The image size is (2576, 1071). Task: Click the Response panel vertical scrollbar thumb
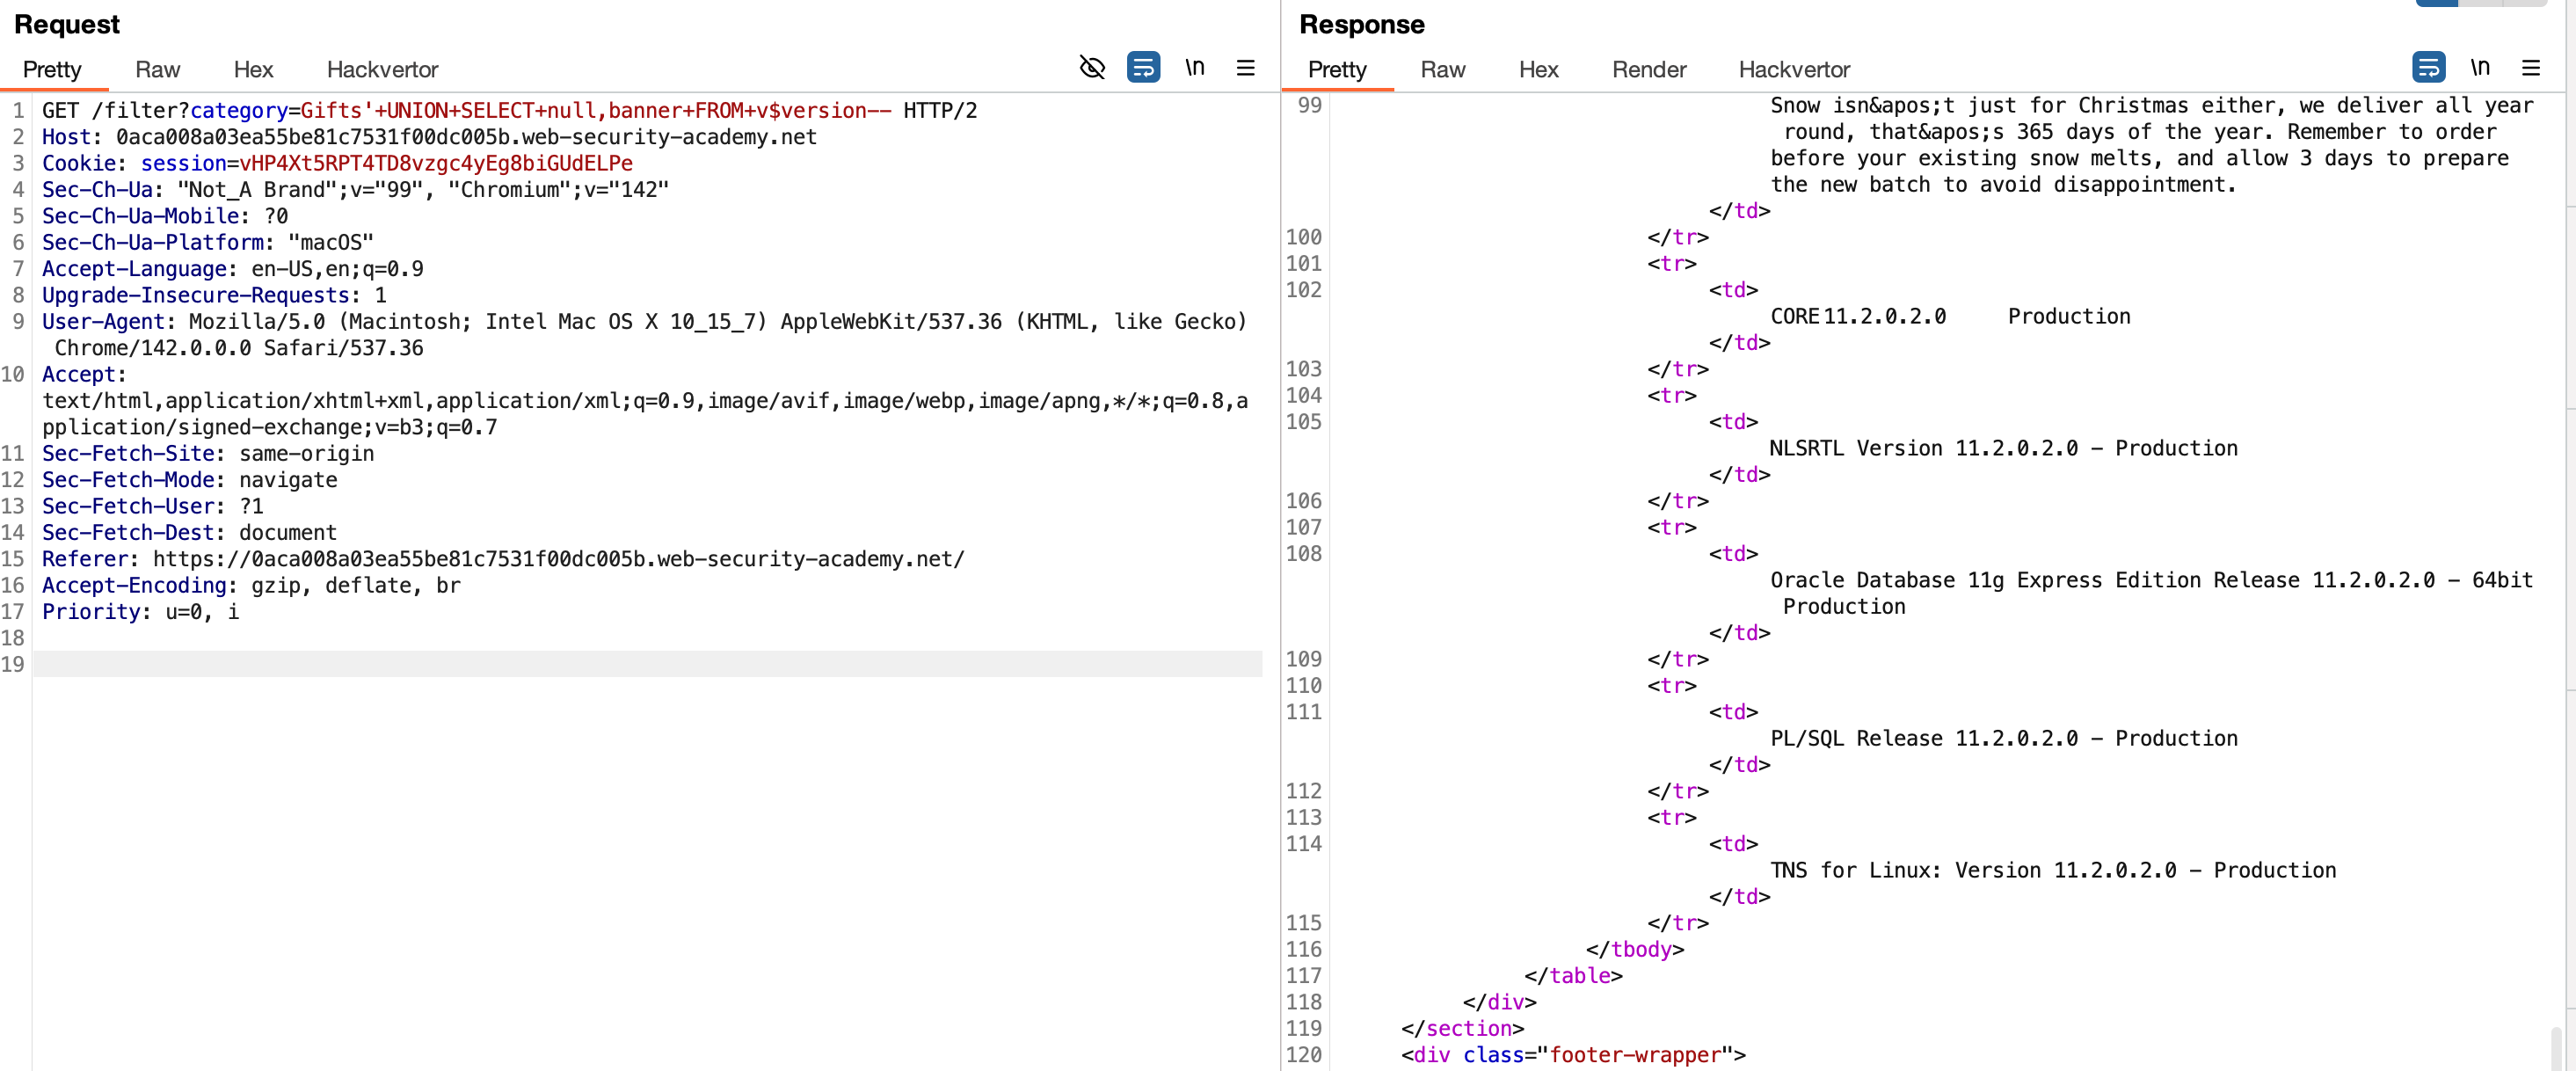pos(2556,1048)
